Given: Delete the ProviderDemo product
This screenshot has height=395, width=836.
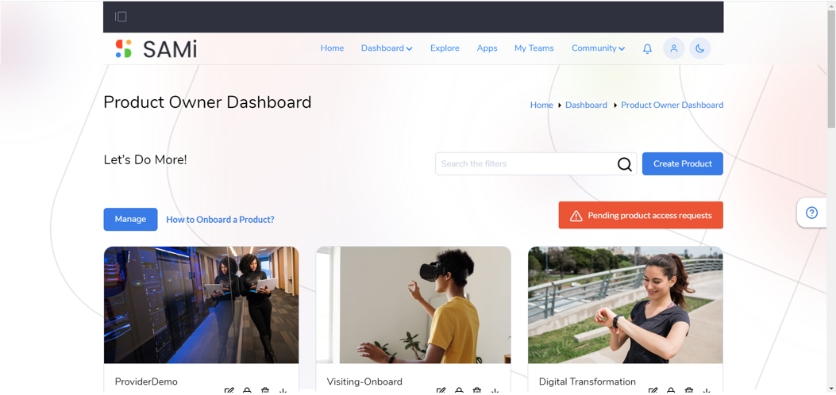Looking at the screenshot, I should (x=265, y=391).
